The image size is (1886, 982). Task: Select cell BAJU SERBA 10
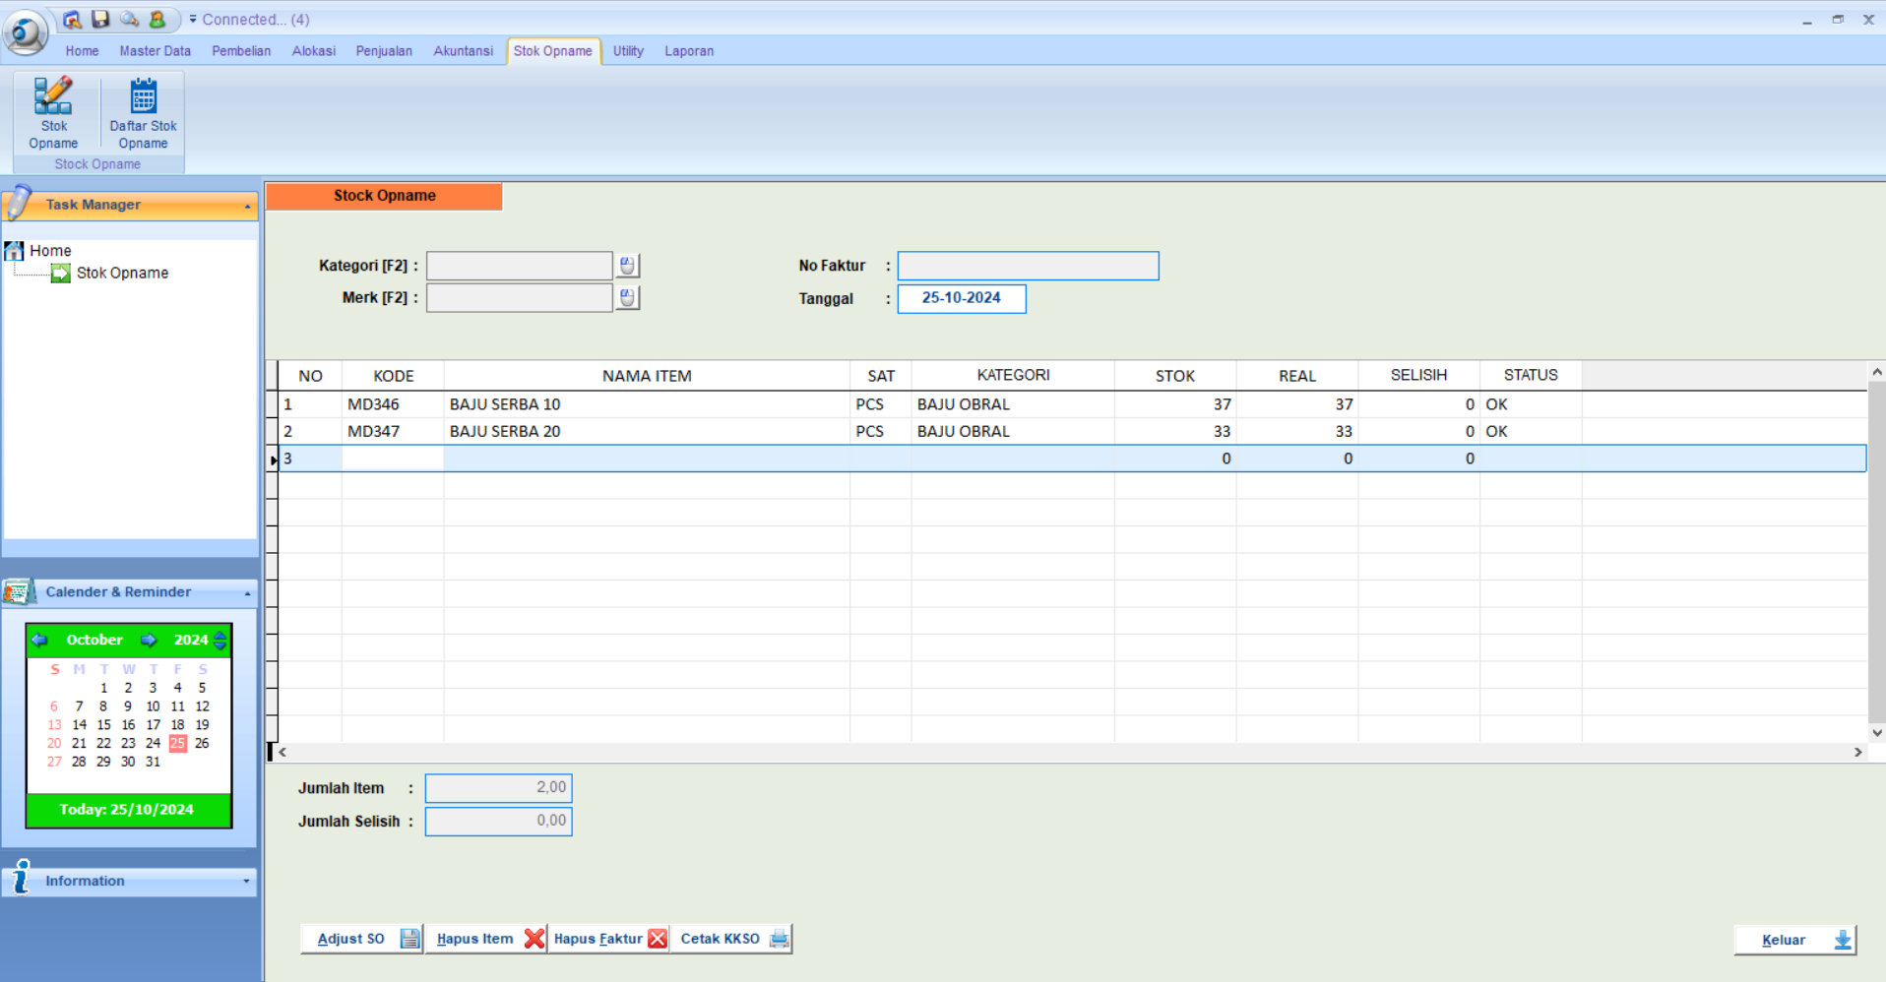(x=647, y=404)
